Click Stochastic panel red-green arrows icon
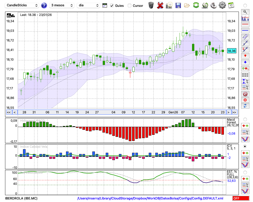Image resolution: width=253 pixels, height=202 pixels. coord(245,179)
